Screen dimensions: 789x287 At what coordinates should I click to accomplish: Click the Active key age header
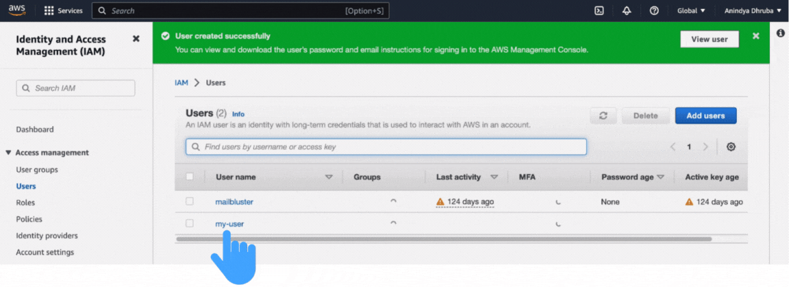point(712,177)
